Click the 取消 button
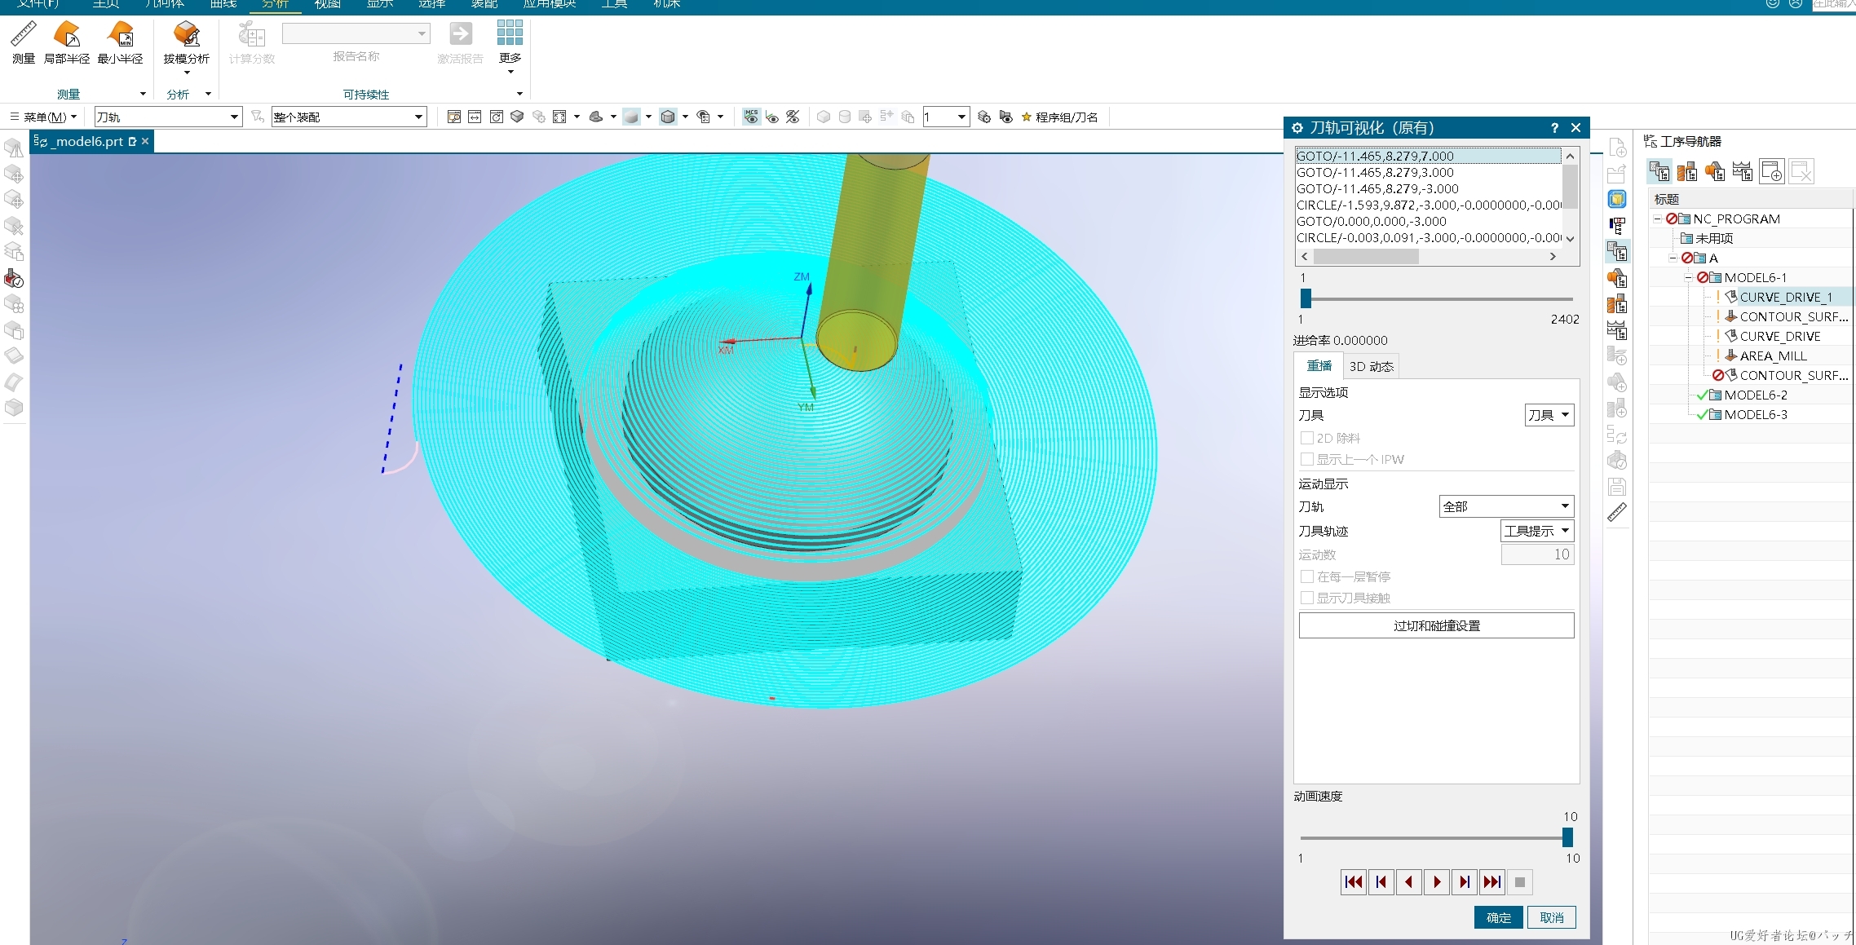 (x=1551, y=917)
